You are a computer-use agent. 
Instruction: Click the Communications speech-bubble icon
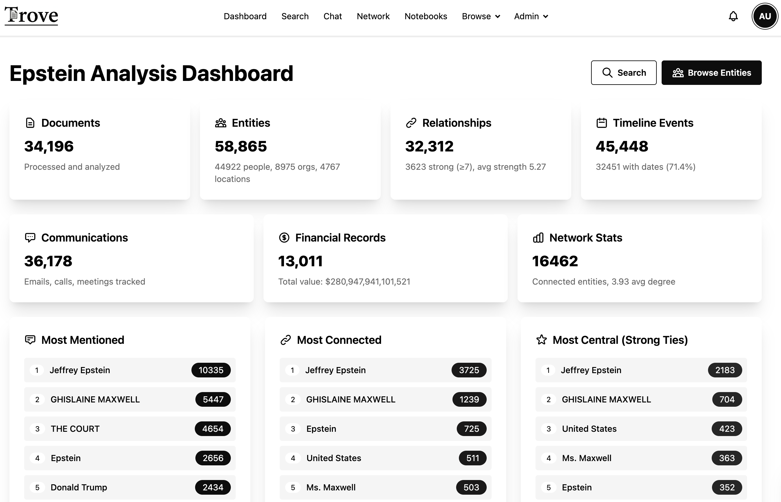point(30,238)
